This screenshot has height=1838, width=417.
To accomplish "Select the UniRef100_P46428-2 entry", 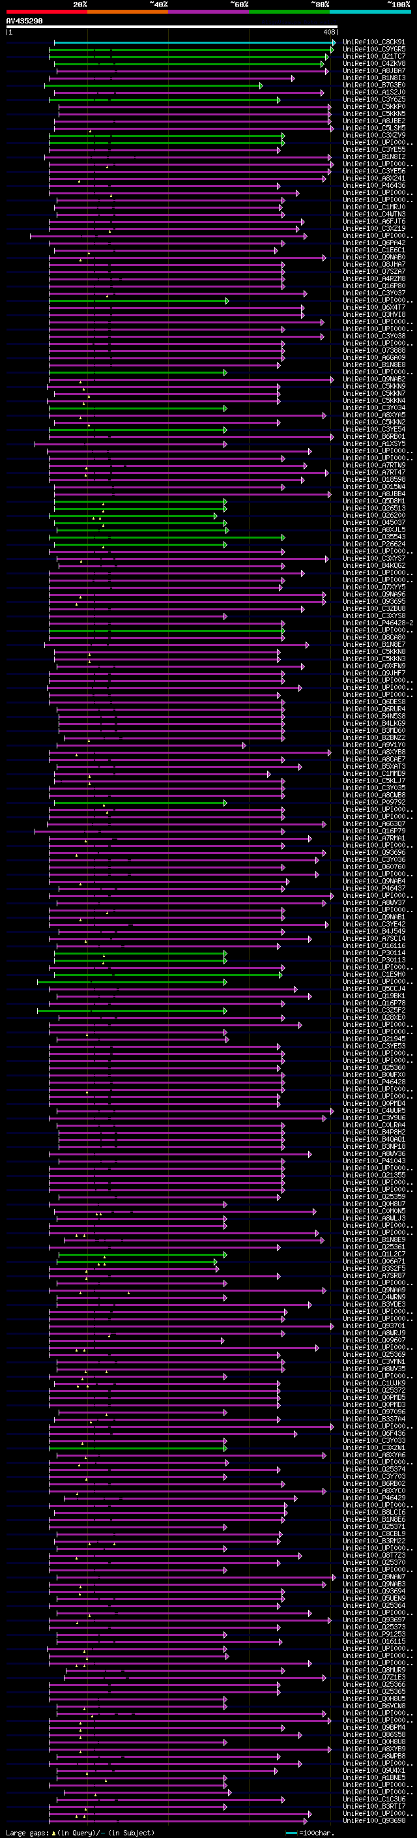I will pyautogui.click(x=378, y=623).
